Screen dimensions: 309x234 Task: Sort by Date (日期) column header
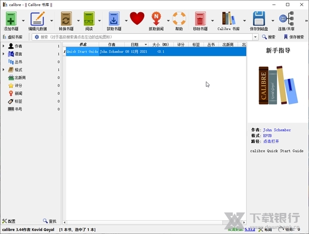tap(136, 45)
